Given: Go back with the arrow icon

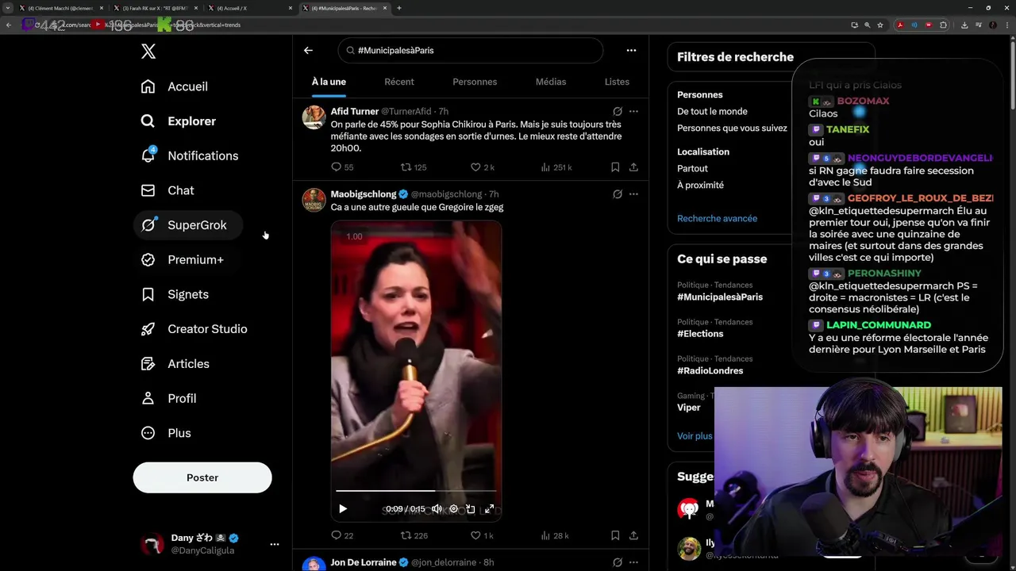Looking at the screenshot, I should (308, 50).
